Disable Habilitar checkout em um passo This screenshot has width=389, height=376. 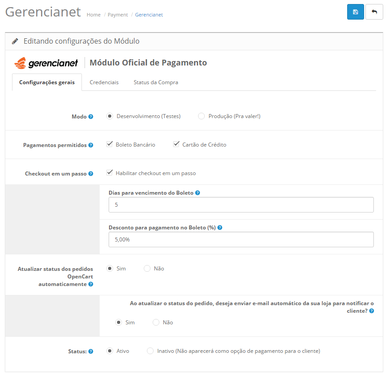click(x=109, y=173)
